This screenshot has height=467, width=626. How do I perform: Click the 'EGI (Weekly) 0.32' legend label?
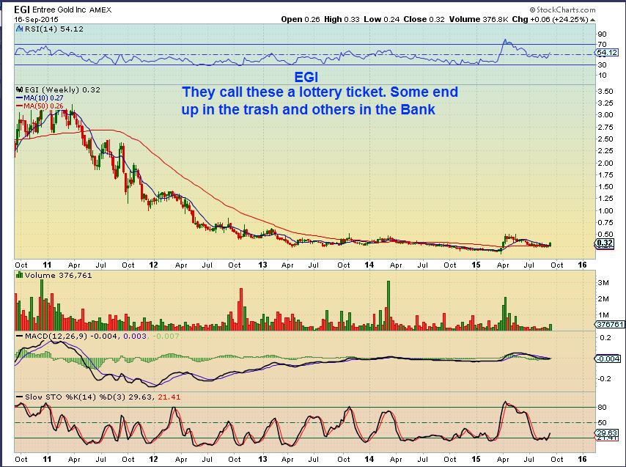coord(62,89)
